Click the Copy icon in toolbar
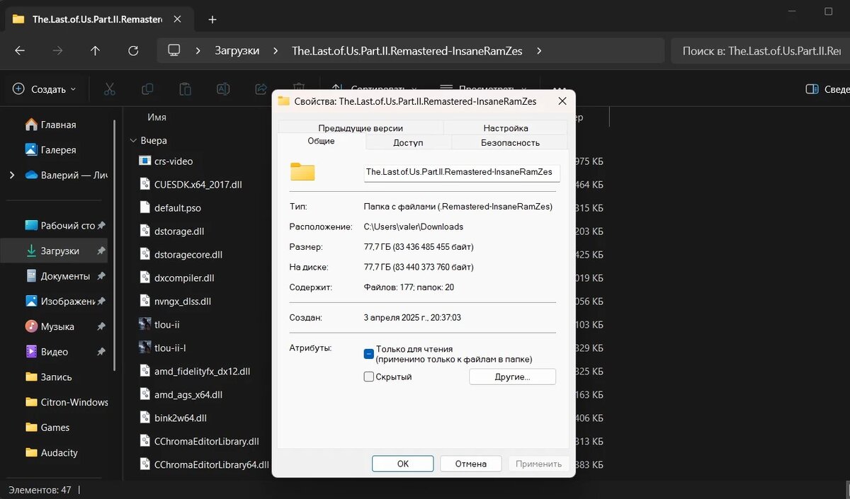850x499 pixels. click(x=147, y=89)
